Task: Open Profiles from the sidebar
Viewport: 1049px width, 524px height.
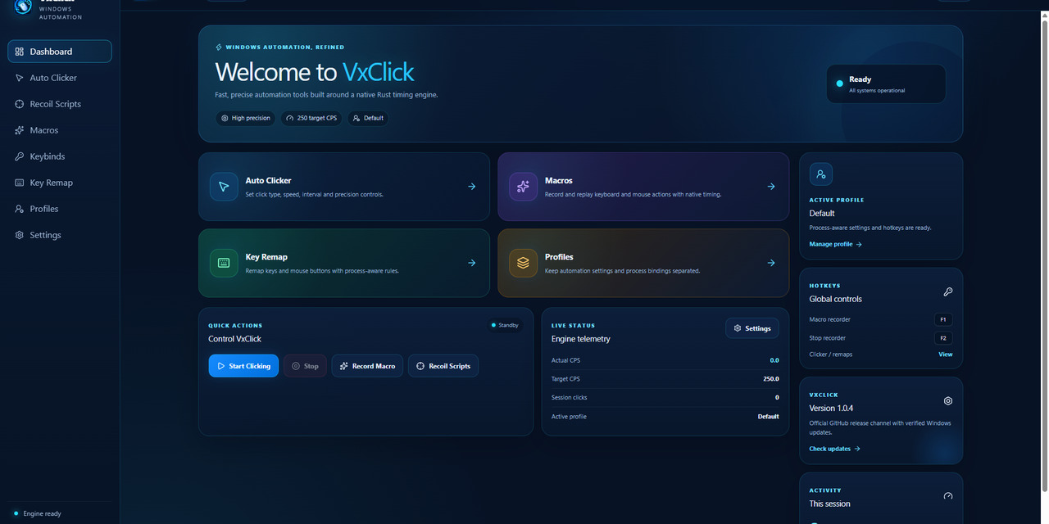Action: 60,209
